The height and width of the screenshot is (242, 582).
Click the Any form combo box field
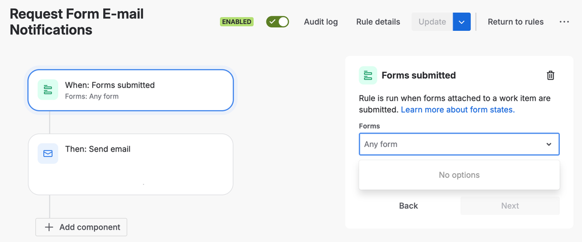coord(459,144)
